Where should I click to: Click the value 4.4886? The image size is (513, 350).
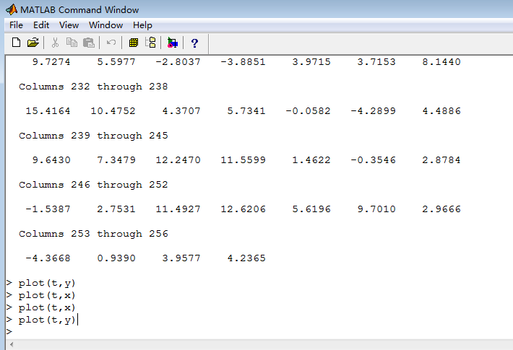point(441,111)
